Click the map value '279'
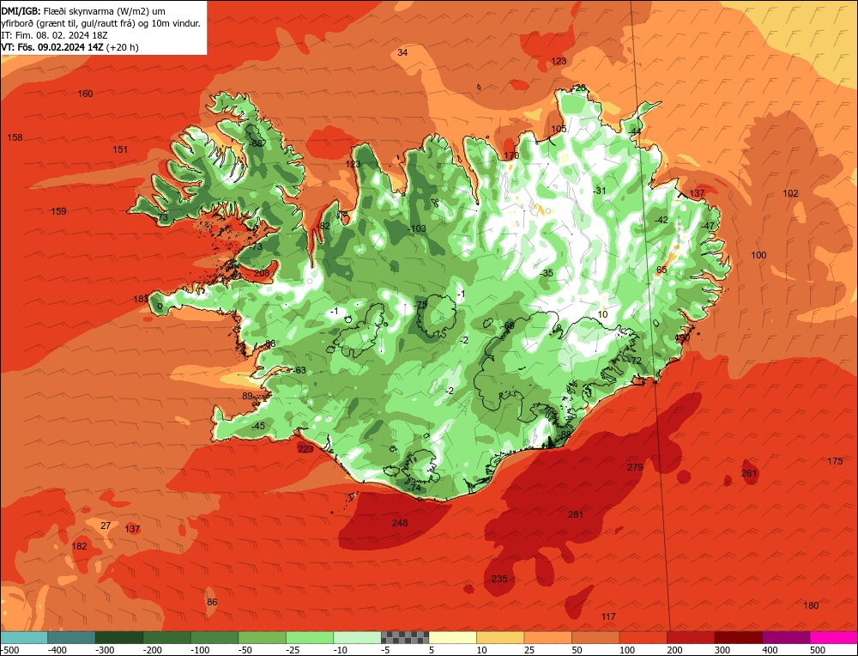Viewport: 858px width, 656px height. (635, 467)
